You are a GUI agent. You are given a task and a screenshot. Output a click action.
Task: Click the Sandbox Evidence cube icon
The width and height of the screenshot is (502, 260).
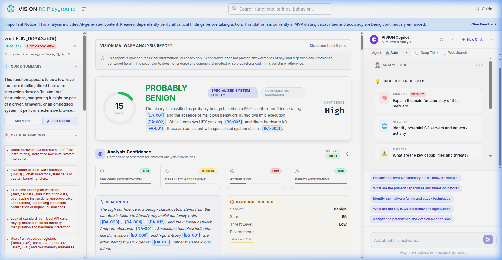(x=232, y=202)
